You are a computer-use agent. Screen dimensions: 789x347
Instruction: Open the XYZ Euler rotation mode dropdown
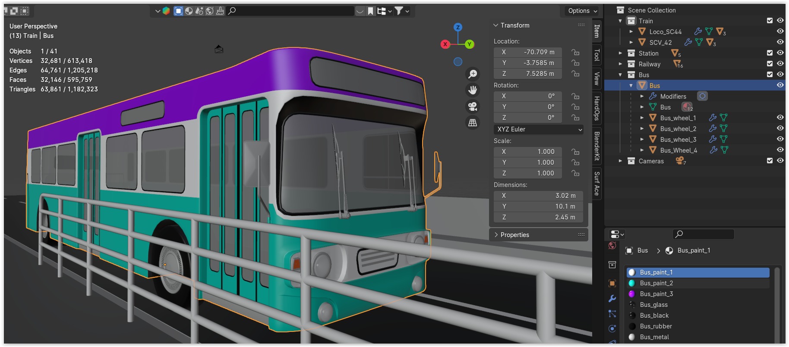coord(539,129)
